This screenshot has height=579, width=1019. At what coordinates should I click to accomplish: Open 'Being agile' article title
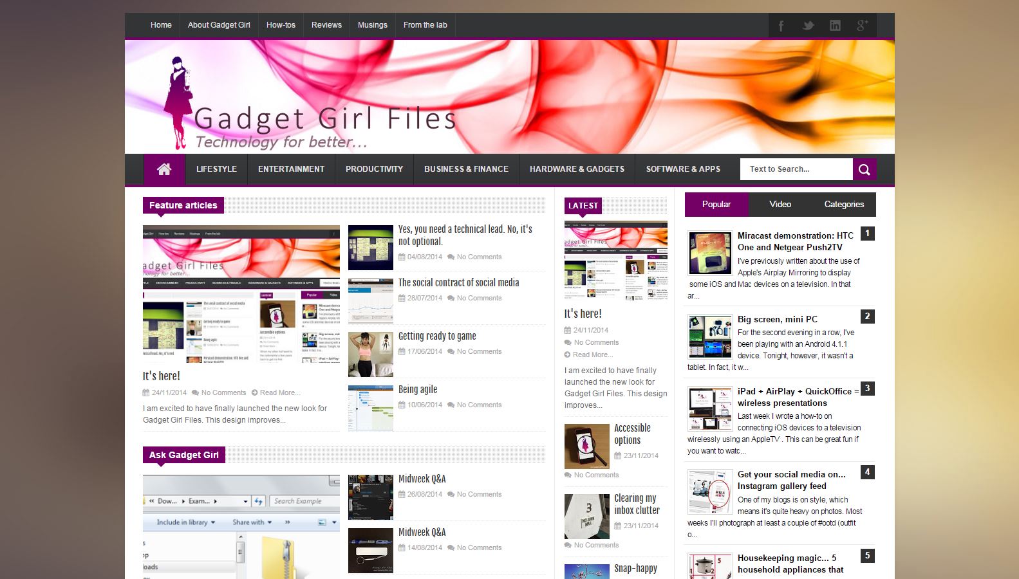(418, 389)
